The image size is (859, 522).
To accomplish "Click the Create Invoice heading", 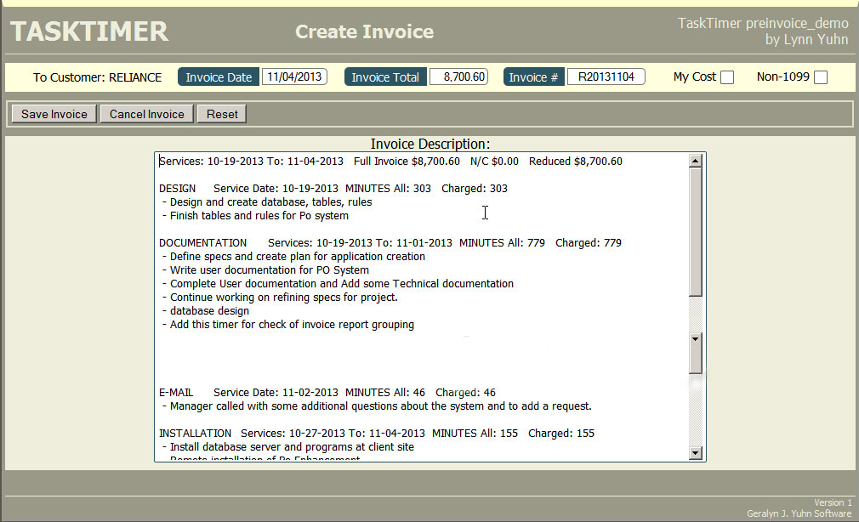I will pyautogui.click(x=364, y=31).
